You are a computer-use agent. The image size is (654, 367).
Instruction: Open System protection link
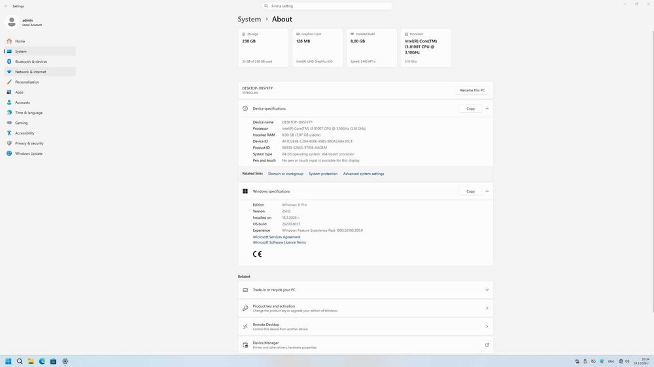[x=323, y=174]
